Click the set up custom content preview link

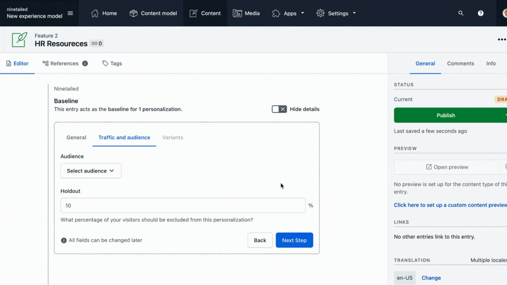click(x=450, y=205)
